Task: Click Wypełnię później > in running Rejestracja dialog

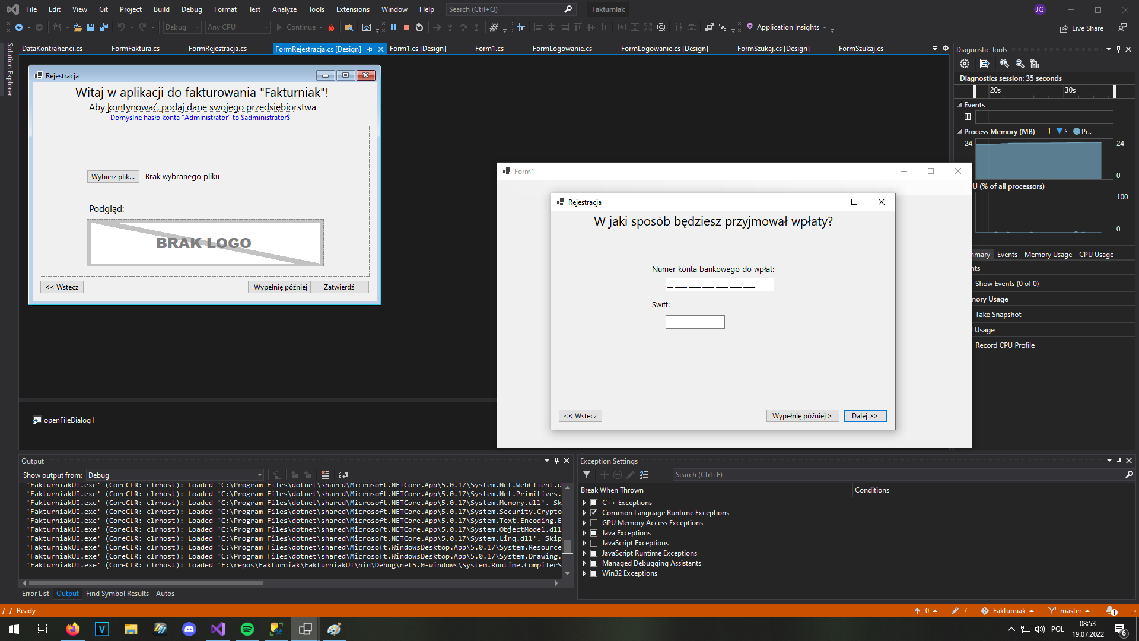Action: coord(802,416)
